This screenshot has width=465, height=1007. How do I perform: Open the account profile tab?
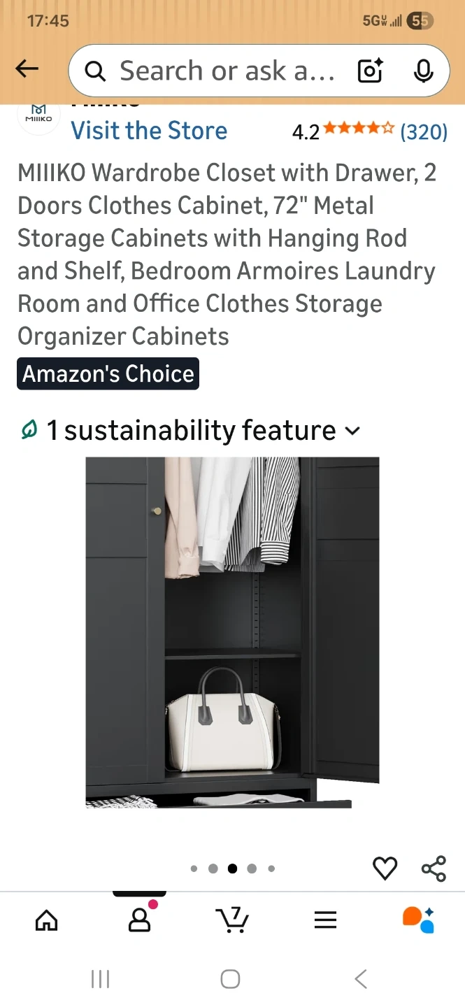coord(140,919)
